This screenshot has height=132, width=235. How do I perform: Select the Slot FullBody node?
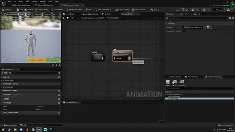coord(122,56)
